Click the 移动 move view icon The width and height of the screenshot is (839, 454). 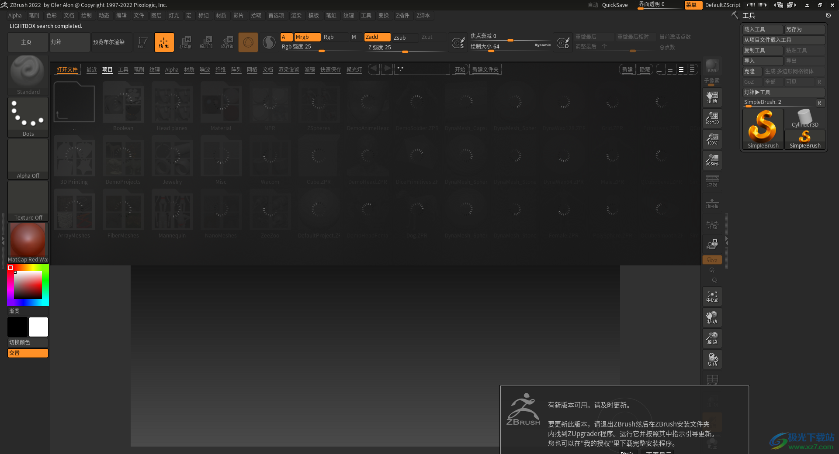coord(712,318)
